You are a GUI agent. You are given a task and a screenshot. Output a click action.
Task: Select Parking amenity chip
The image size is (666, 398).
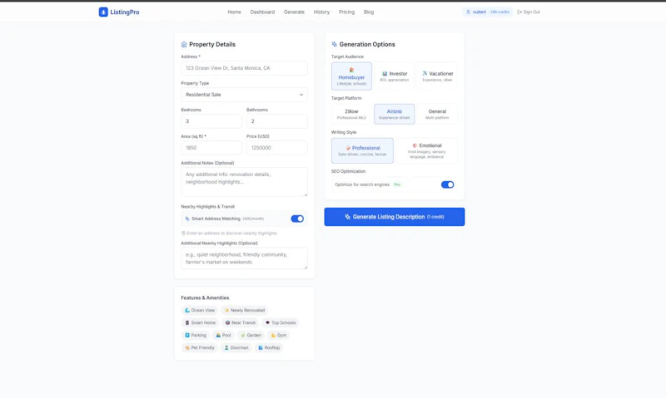(x=195, y=336)
